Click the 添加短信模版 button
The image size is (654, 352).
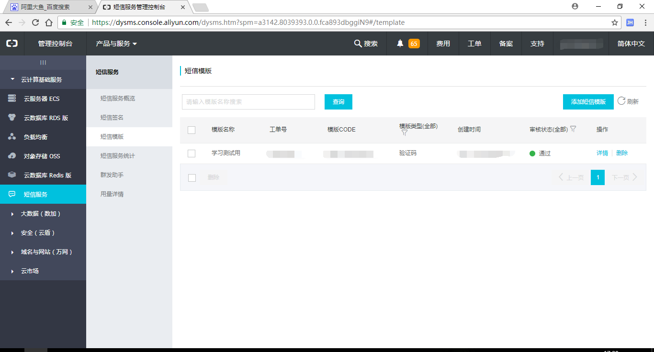[x=588, y=102]
